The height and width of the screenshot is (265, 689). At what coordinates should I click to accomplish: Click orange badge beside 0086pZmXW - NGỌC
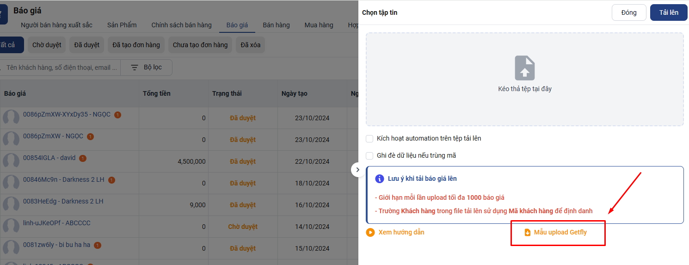point(90,136)
